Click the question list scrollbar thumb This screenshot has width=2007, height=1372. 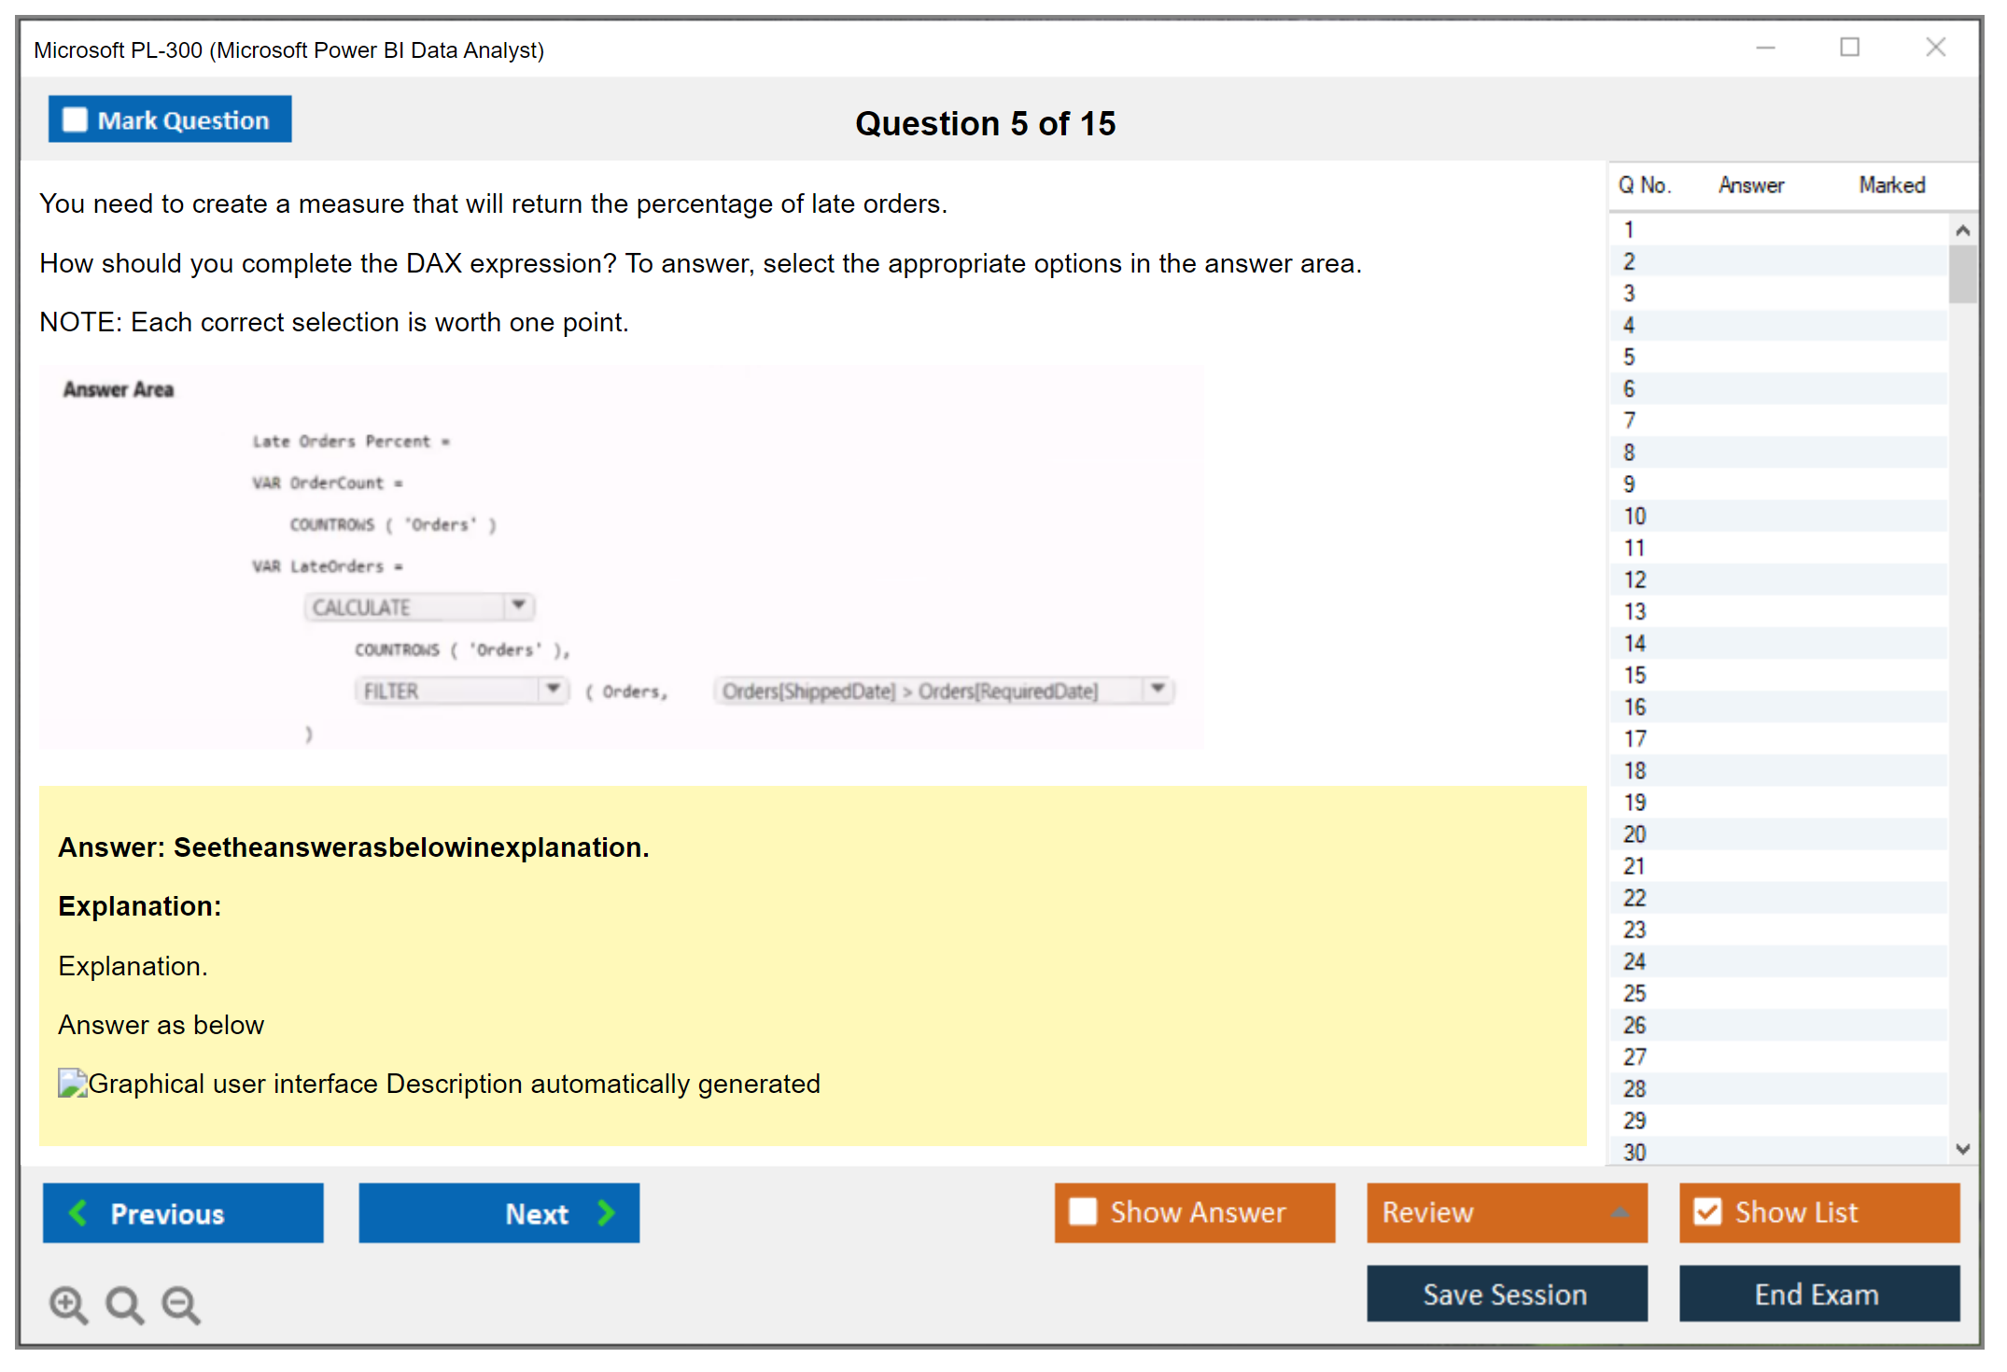(x=1962, y=274)
